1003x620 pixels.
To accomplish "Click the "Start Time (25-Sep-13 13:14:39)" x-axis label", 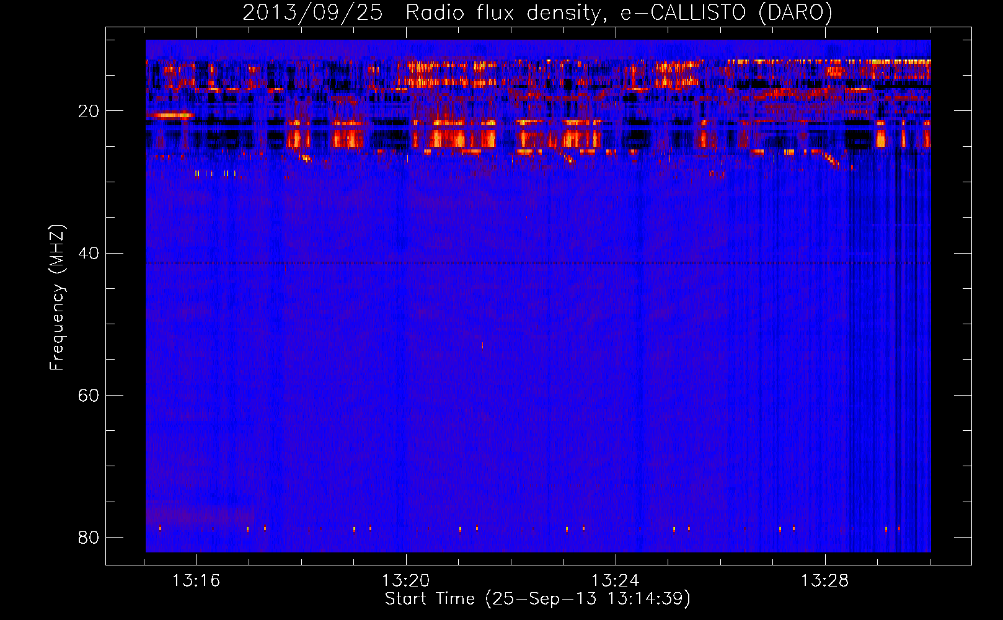I will click(537, 599).
